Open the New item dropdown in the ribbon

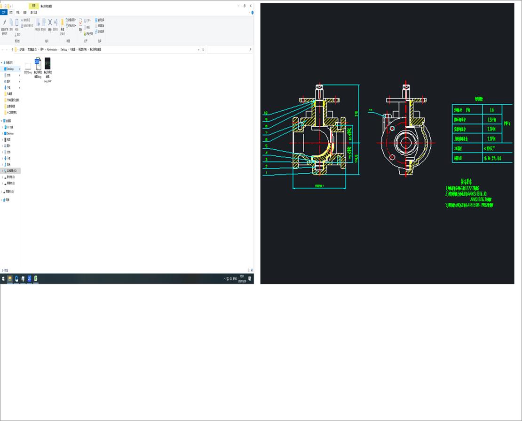click(x=71, y=20)
